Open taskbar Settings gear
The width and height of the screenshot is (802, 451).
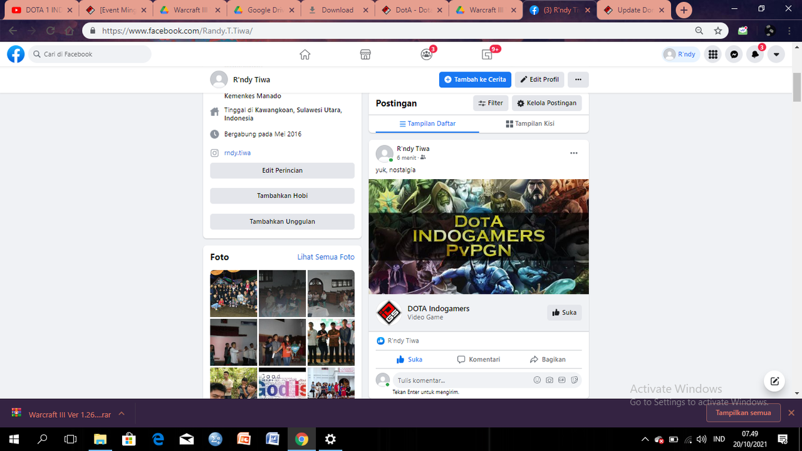point(330,439)
